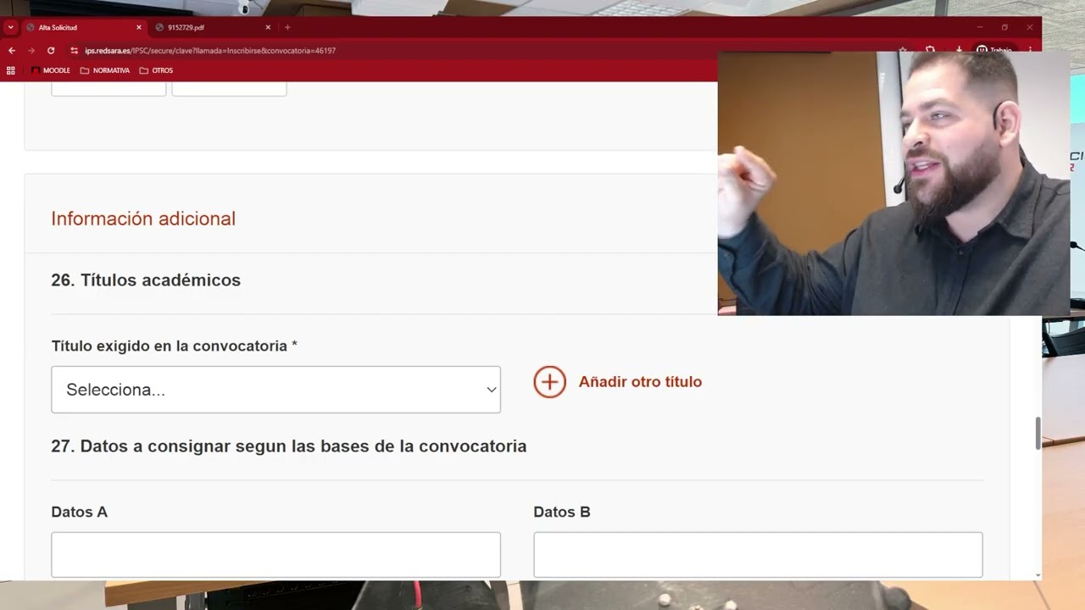
Task: Click the plus circle add-title icon
Action: [549, 382]
